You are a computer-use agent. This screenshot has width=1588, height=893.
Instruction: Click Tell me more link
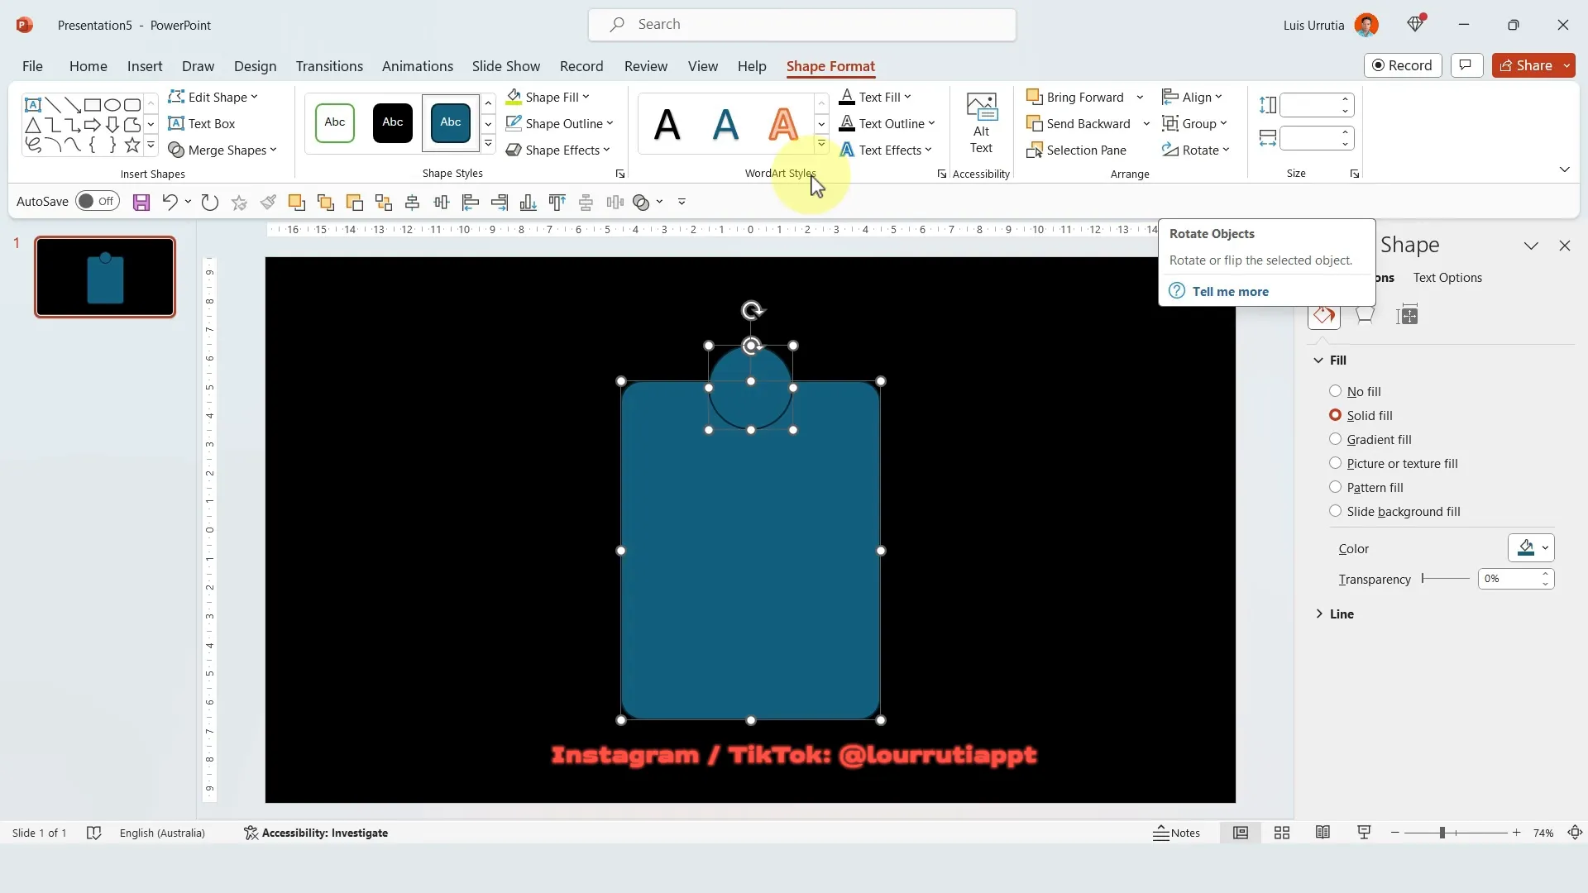click(x=1230, y=291)
